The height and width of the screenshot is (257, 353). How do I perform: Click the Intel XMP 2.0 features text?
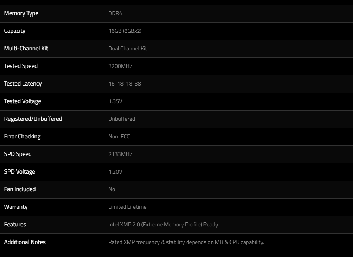click(163, 224)
